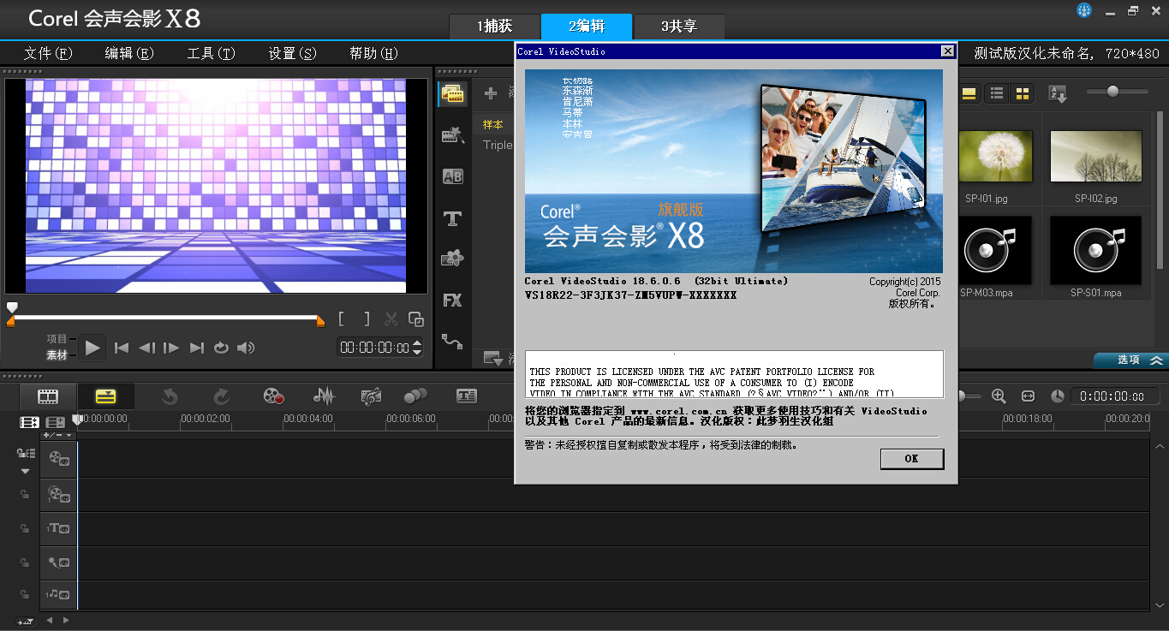The width and height of the screenshot is (1169, 631).
Task: Switch to the 1捕获 capture tab
Action: click(495, 27)
